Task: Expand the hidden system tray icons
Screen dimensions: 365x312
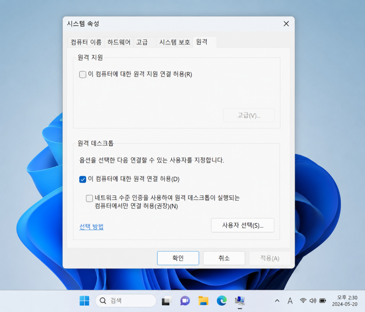Action: (x=277, y=301)
